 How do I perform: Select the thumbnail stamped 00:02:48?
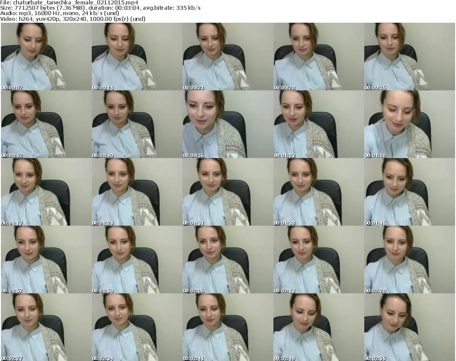[x=318, y=327]
